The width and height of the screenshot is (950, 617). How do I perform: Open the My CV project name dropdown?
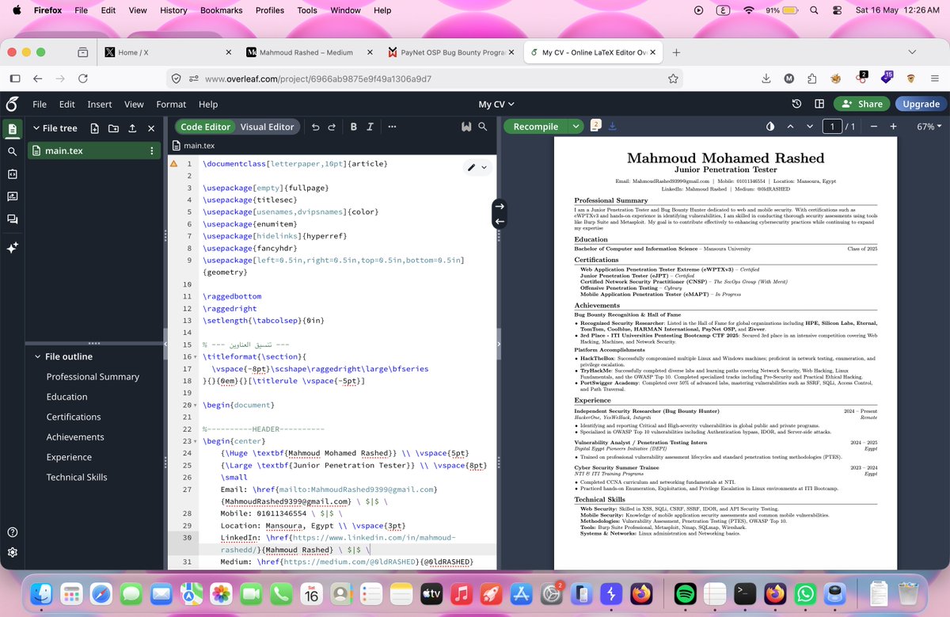tap(497, 104)
